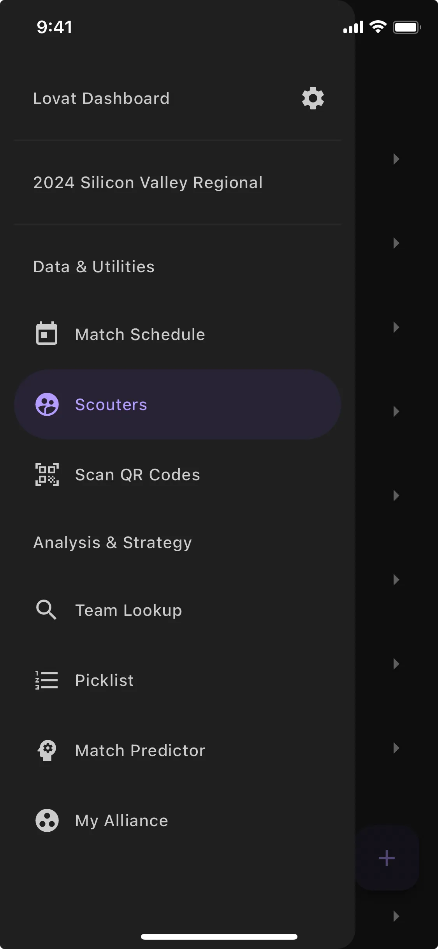438x949 pixels.
Task: Tap the My Alliance circle icon
Action: [47, 820]
